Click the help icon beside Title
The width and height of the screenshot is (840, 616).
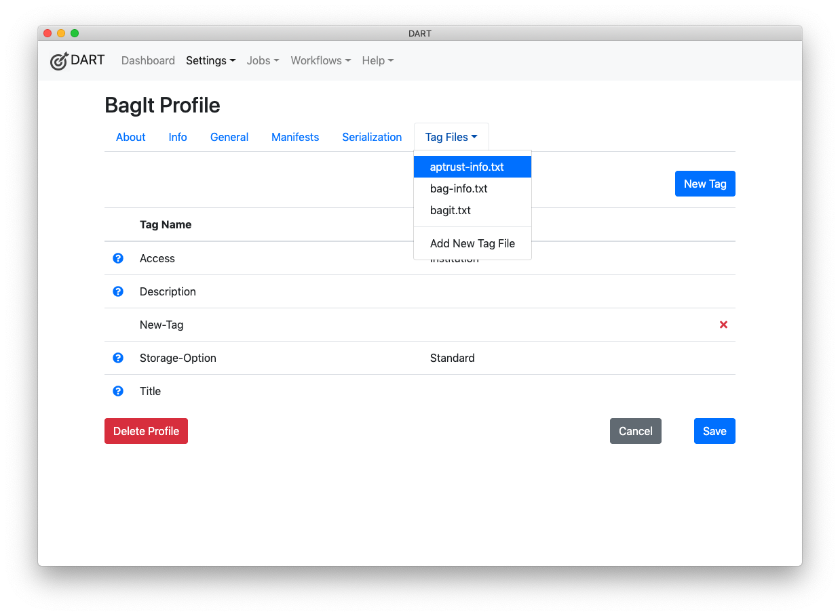pyautogui.click(x=118, y=391)
